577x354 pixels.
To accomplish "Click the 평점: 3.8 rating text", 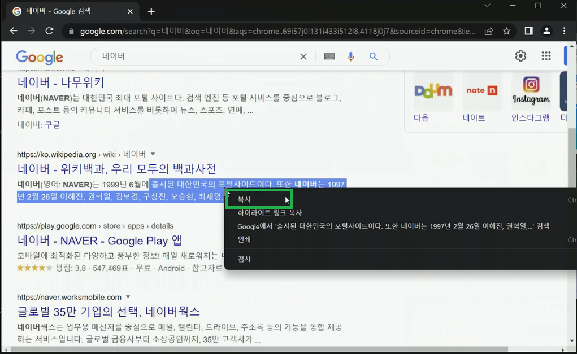I will click(x=71, y=268).
